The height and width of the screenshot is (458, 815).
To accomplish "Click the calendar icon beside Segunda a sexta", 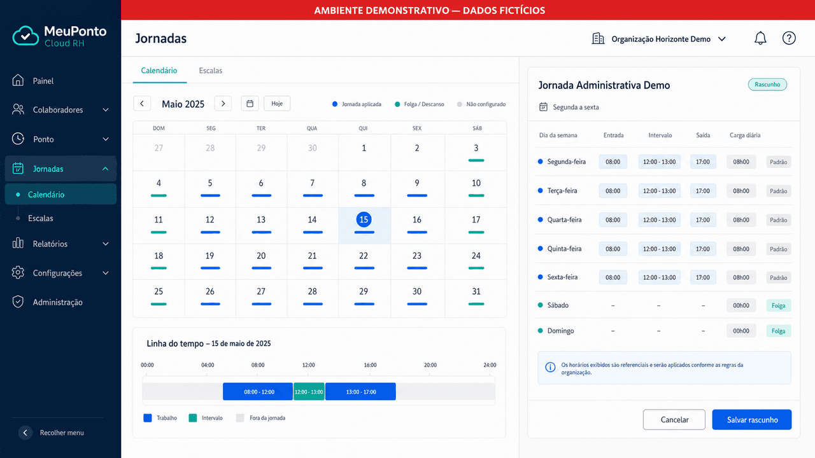I will (x=543, y=107).
